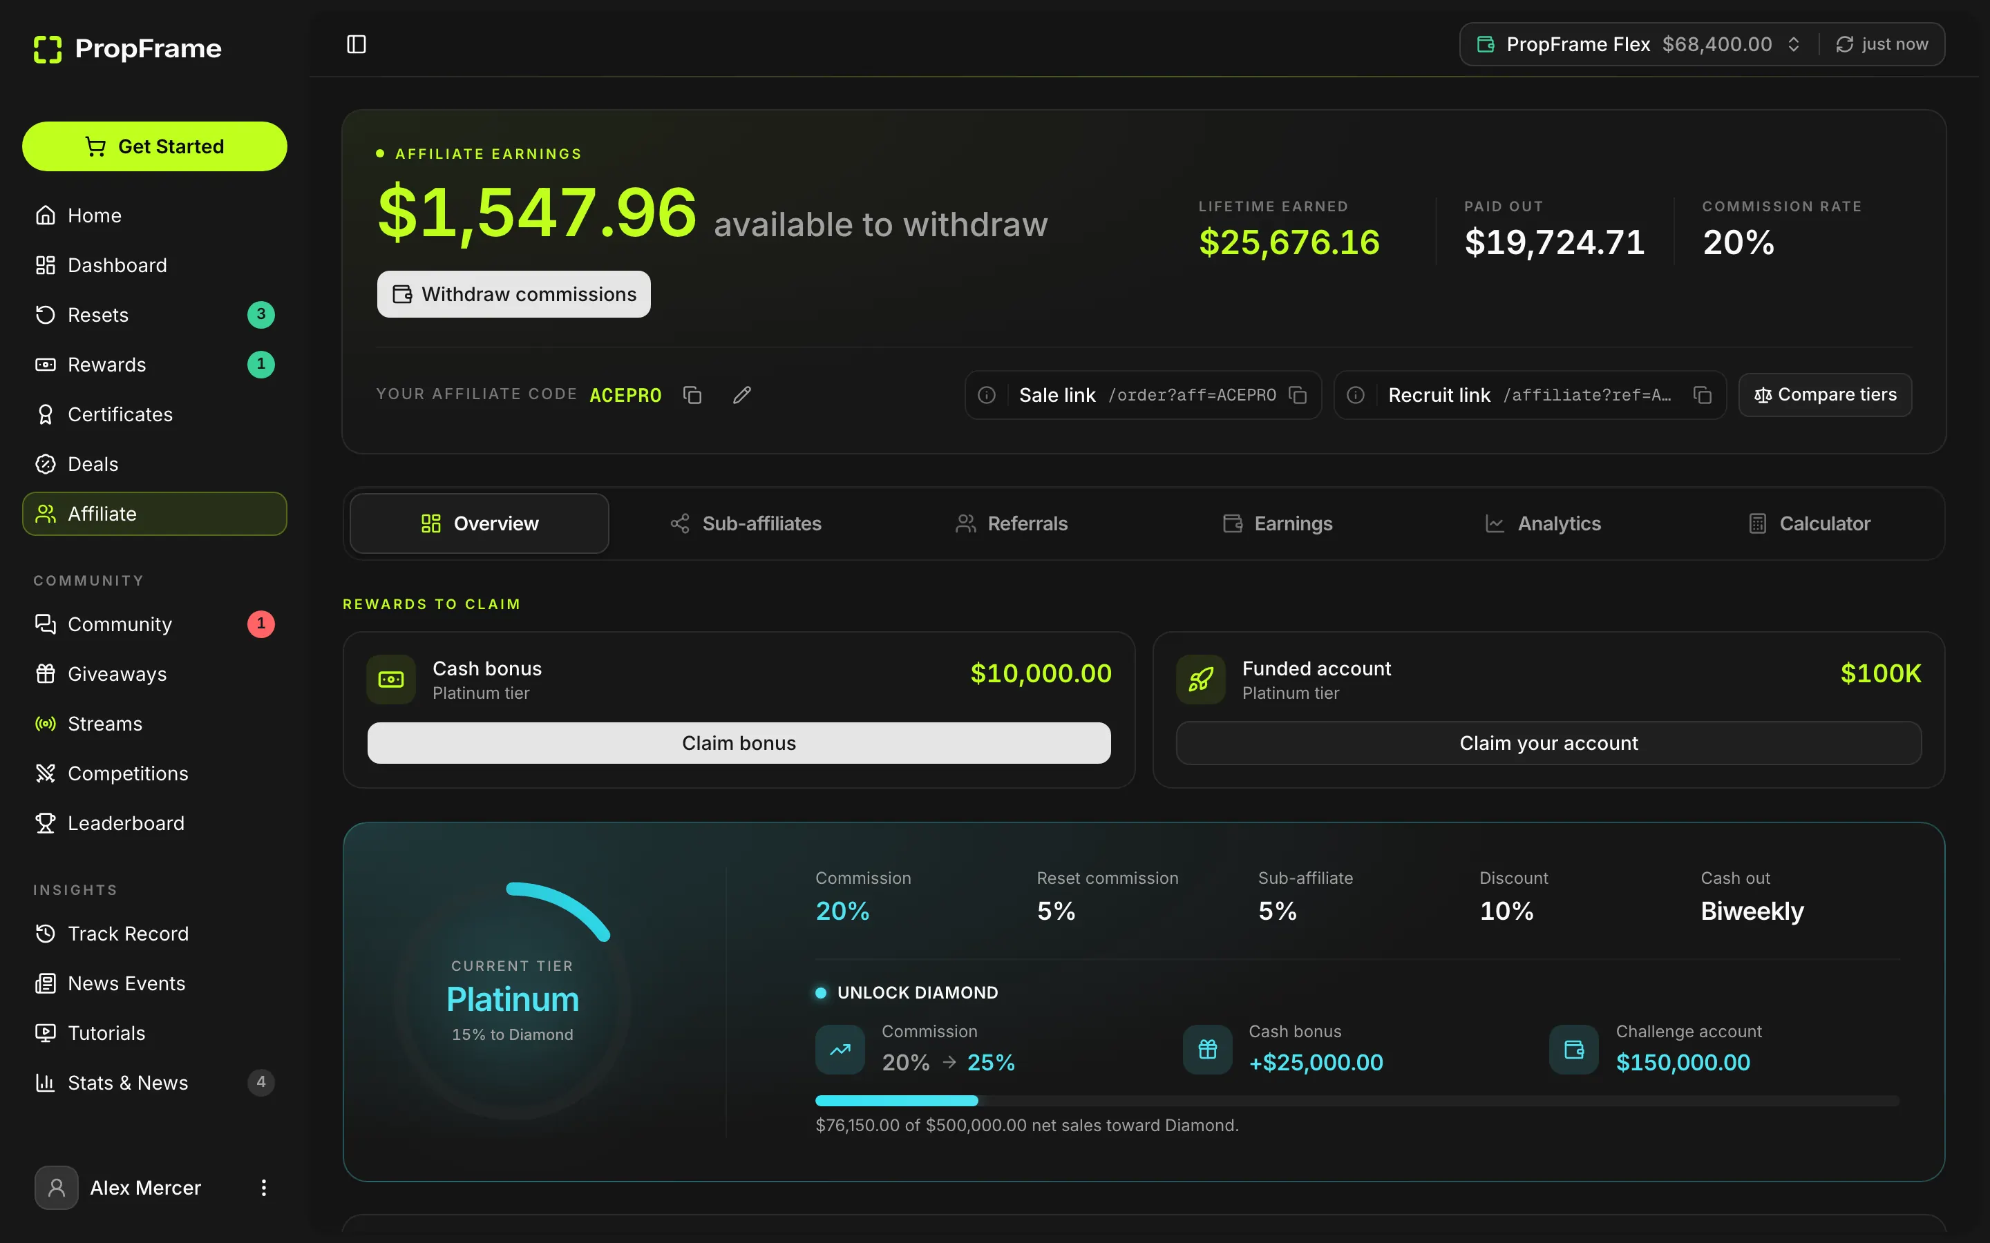Click the Alex Mercer avatar

[x=57, y=1188]
